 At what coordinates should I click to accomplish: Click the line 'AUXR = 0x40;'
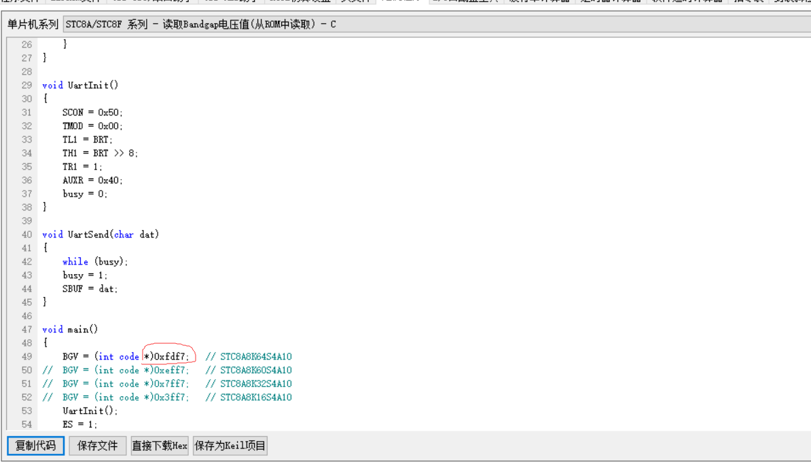tap(92, 180)
